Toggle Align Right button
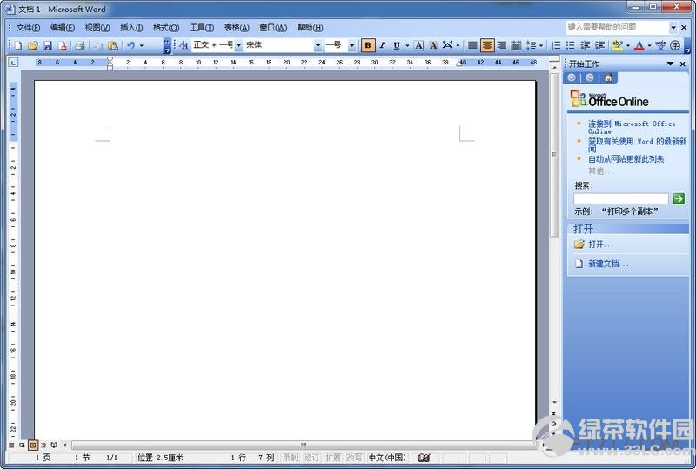The width and height of the screenshot is (696, 469). pos(502,45)
